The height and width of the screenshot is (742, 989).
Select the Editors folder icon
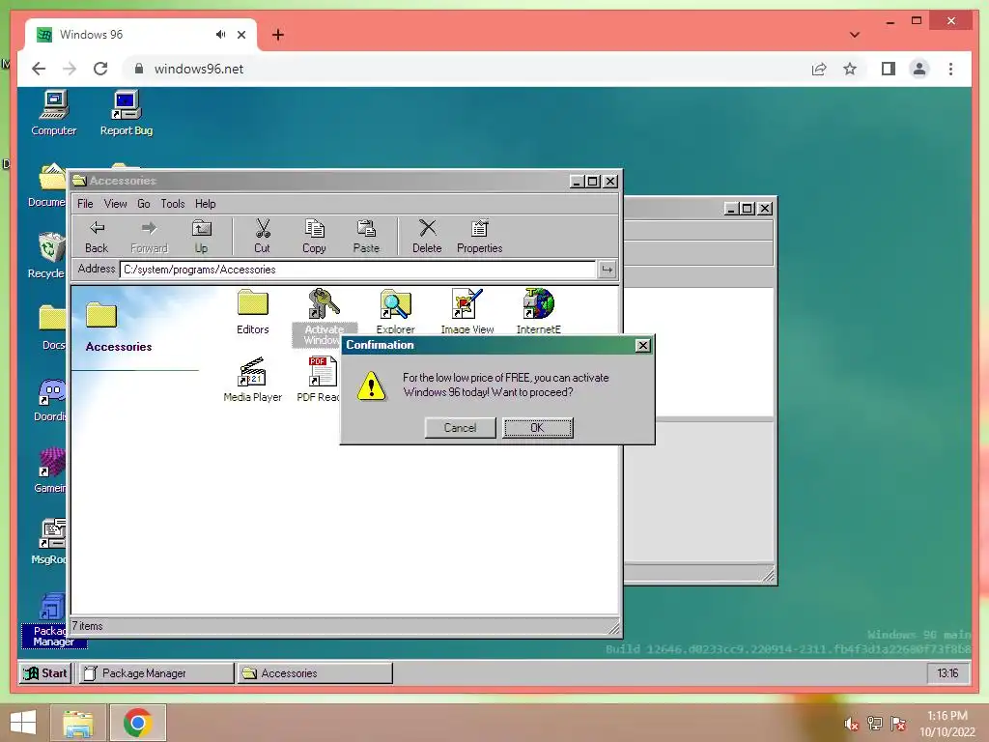pyautogui.click(x=253, y=312)
